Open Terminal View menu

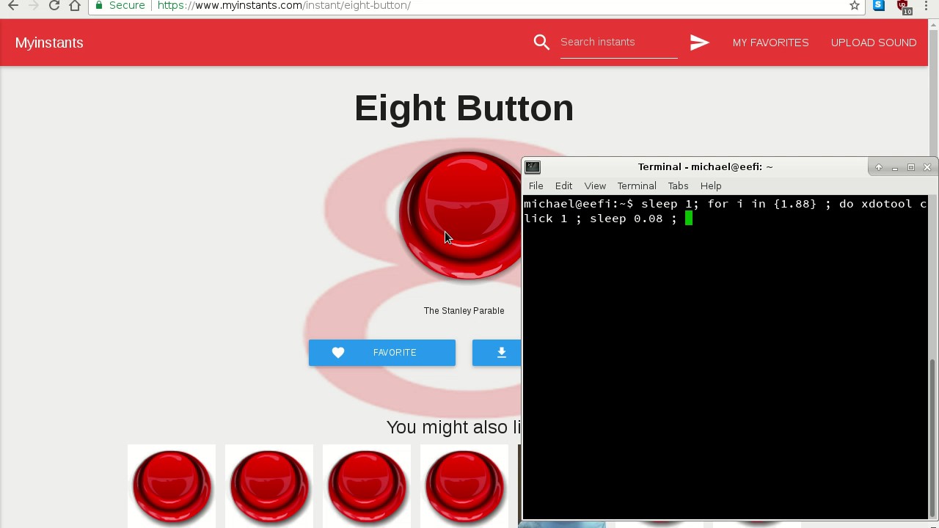click(595, 186)
